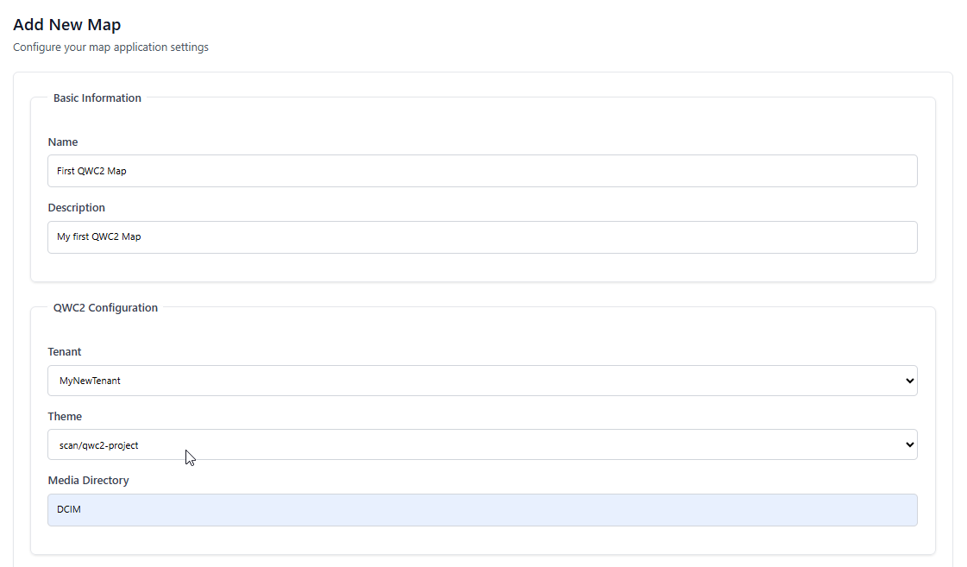The height and width of the screenshot is (567, 967).
Task: Click the Name input field
Action: [482, 171]
